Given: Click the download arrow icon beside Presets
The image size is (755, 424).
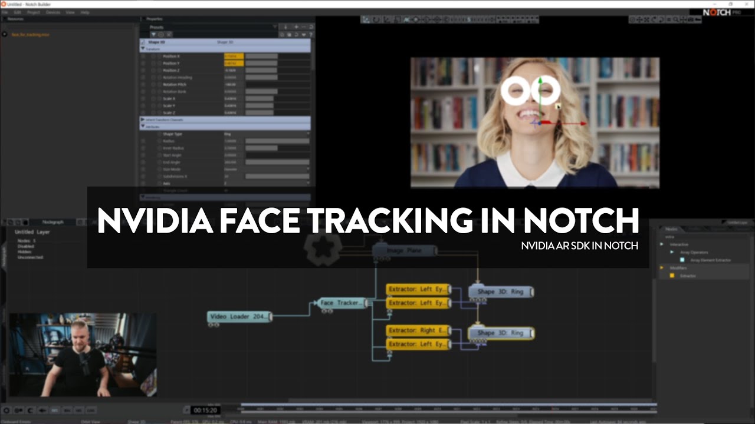Looking at the screenshot, I should 285,27.
